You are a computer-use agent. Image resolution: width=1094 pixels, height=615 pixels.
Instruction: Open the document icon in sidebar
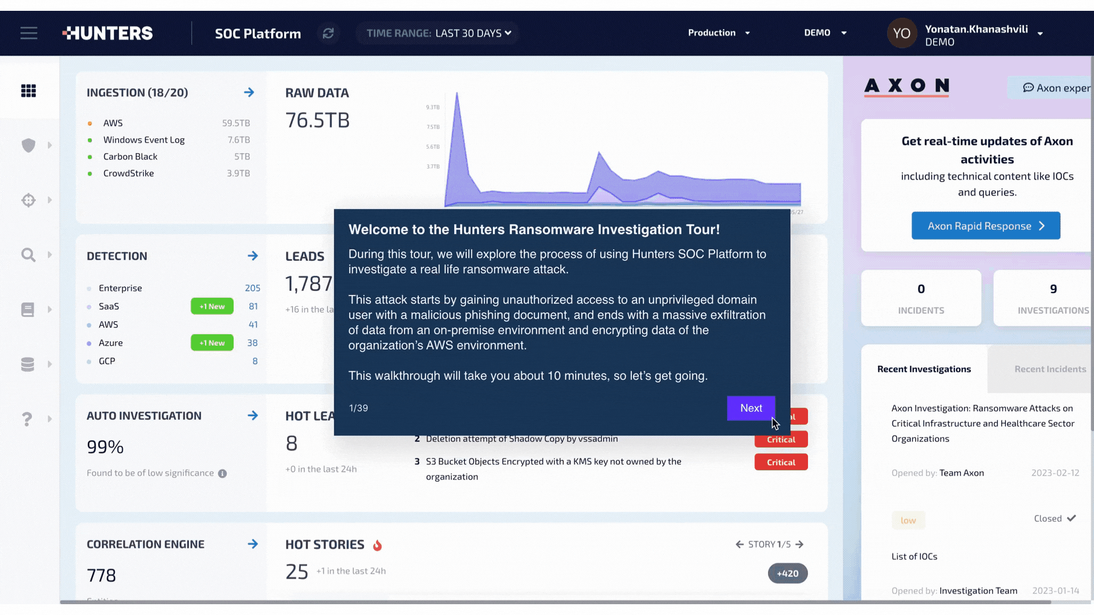(x=28, y=309)
